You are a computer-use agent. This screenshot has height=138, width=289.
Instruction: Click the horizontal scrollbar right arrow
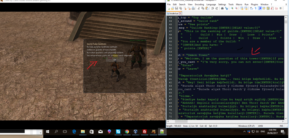click(283, 122)
